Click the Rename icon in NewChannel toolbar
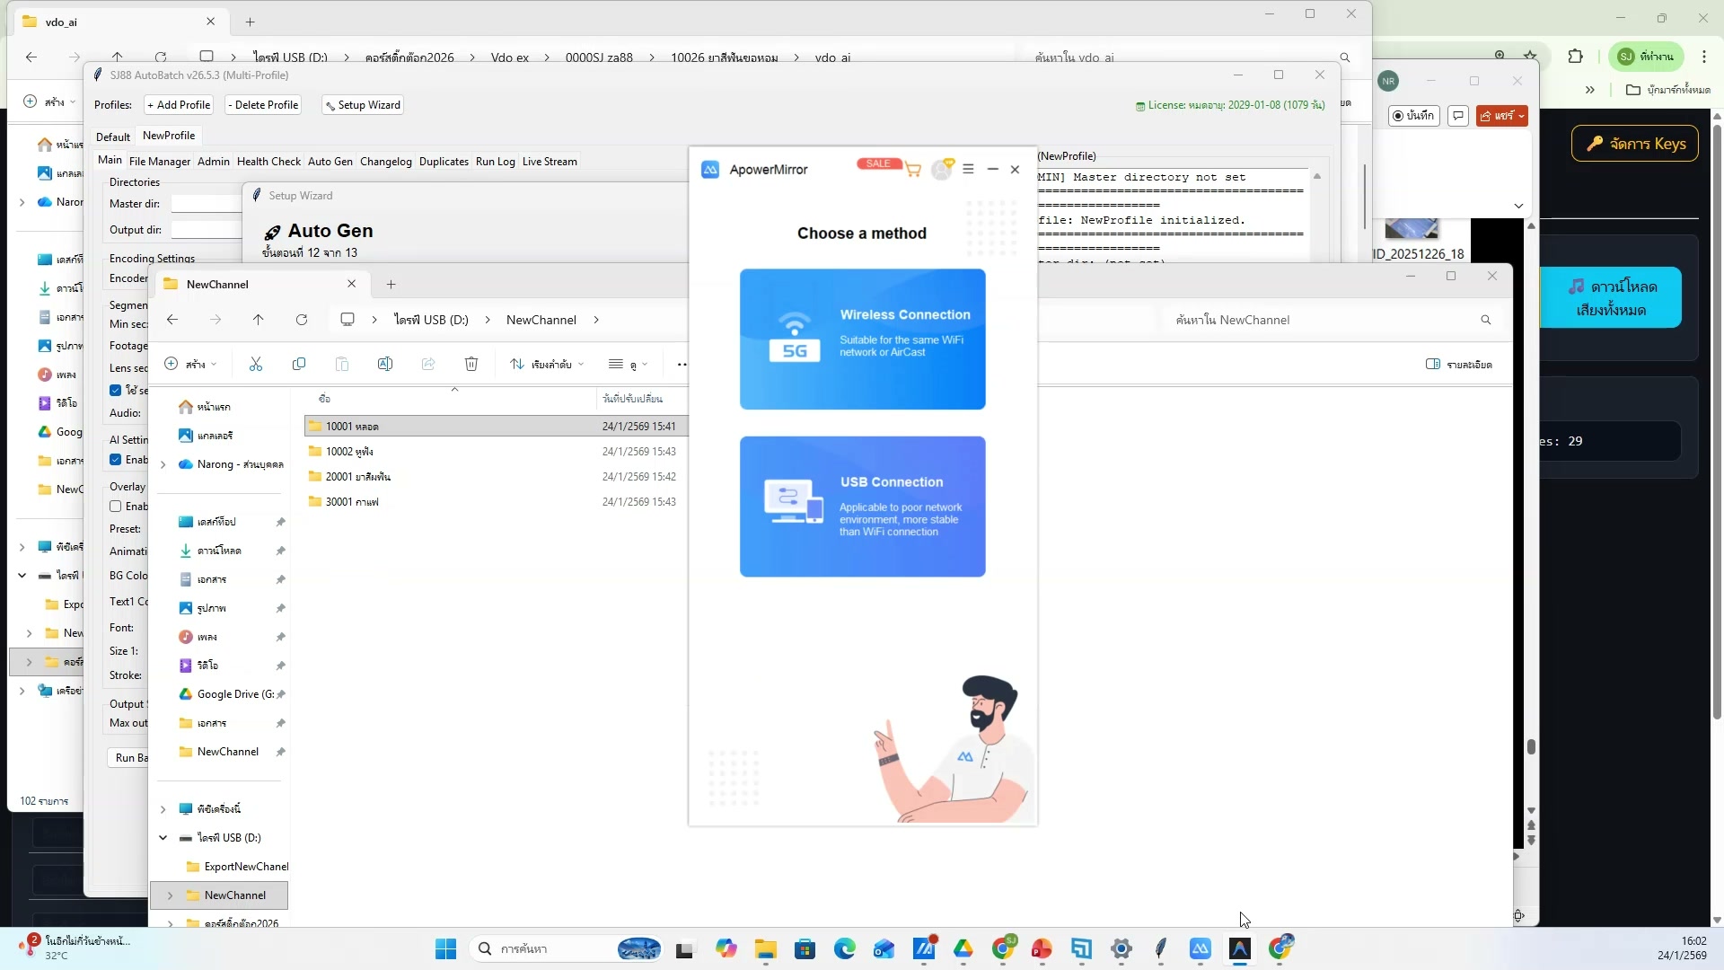This screenshot has width=1724, height=970. 385,364
